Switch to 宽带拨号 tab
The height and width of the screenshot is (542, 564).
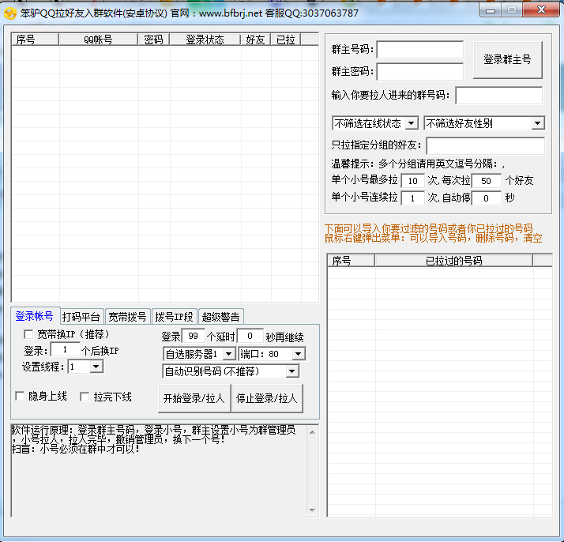click(127, 317)
